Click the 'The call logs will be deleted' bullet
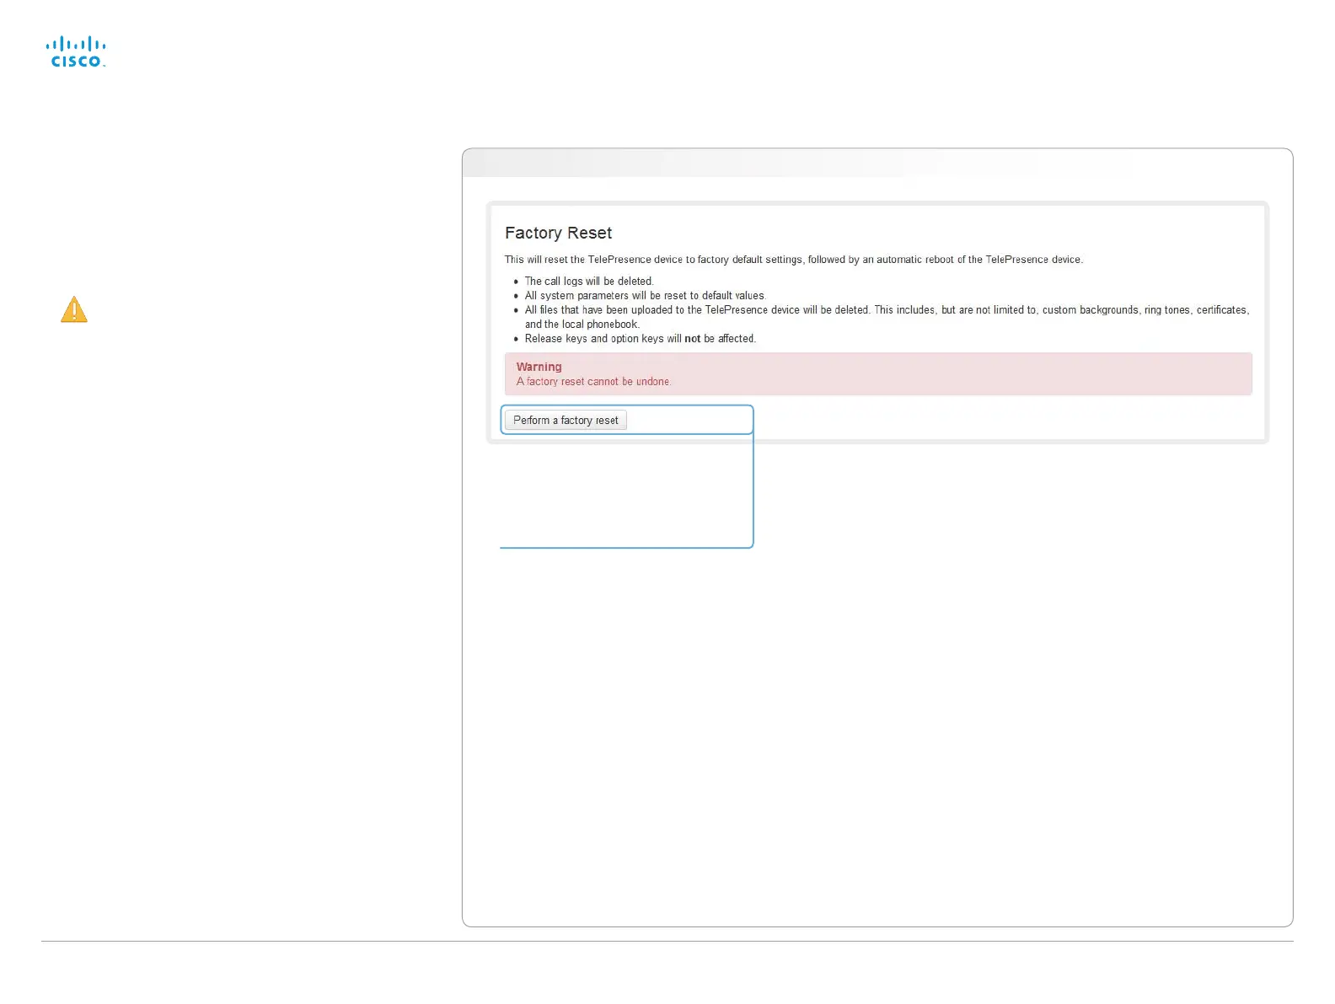 (588, 282)
